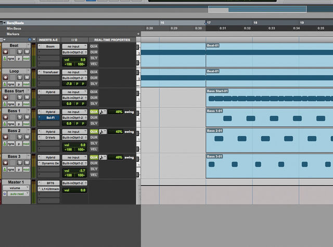Viewport: 333px width, 247px height.
Task: Open the Master 1 'volume' view selector
Action: (16, 188)
